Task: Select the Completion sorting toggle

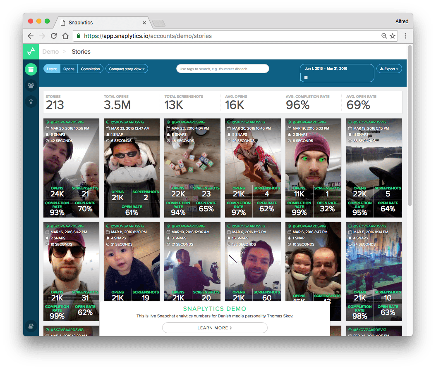Action: (x=90, y=69)
